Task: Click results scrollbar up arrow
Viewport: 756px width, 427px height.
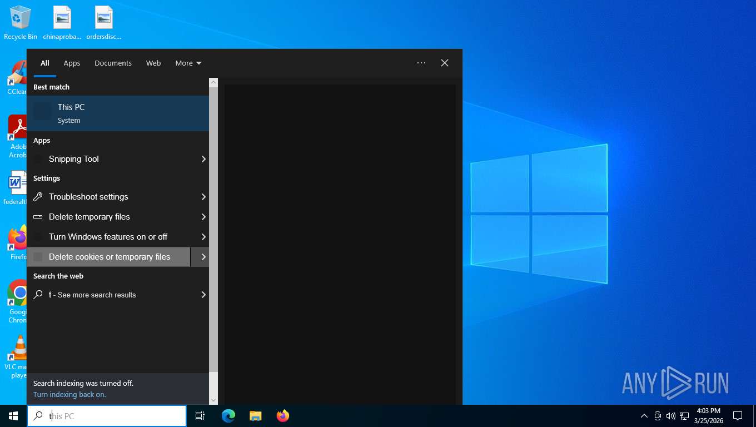Action: click(x=213, y=82)
